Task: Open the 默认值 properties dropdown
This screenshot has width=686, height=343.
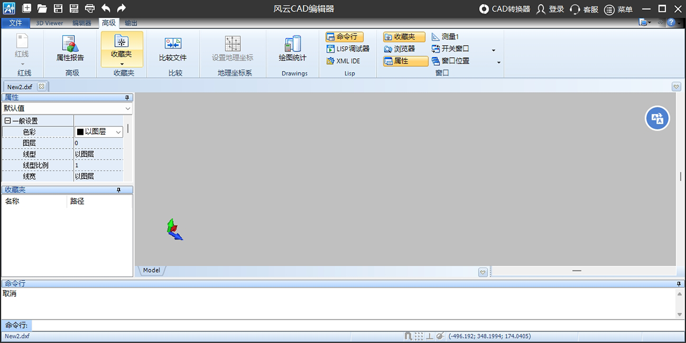Action: click(x=66, y=109)
